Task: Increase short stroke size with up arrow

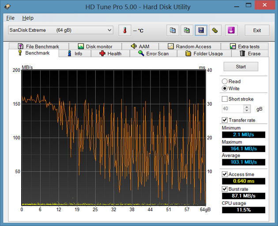Action: click(247, 107)
